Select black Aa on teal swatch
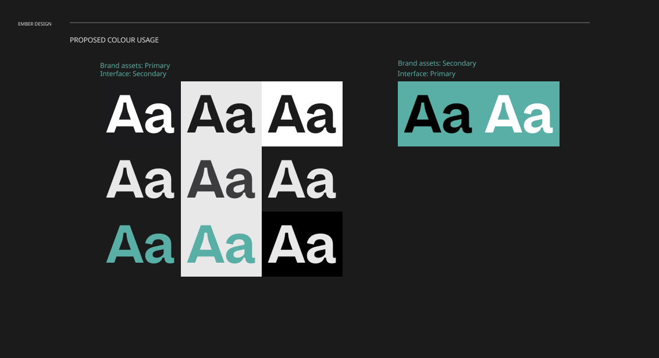Screen dimensions: 659x358 click(437, 114)
